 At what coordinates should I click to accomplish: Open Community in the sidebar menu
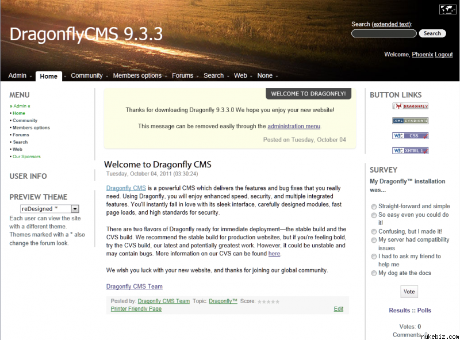(x=25, y=120)
